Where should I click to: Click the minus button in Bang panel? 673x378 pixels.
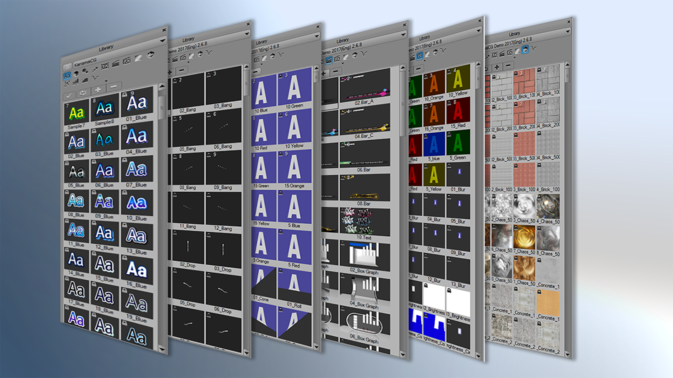pos(182,70)
